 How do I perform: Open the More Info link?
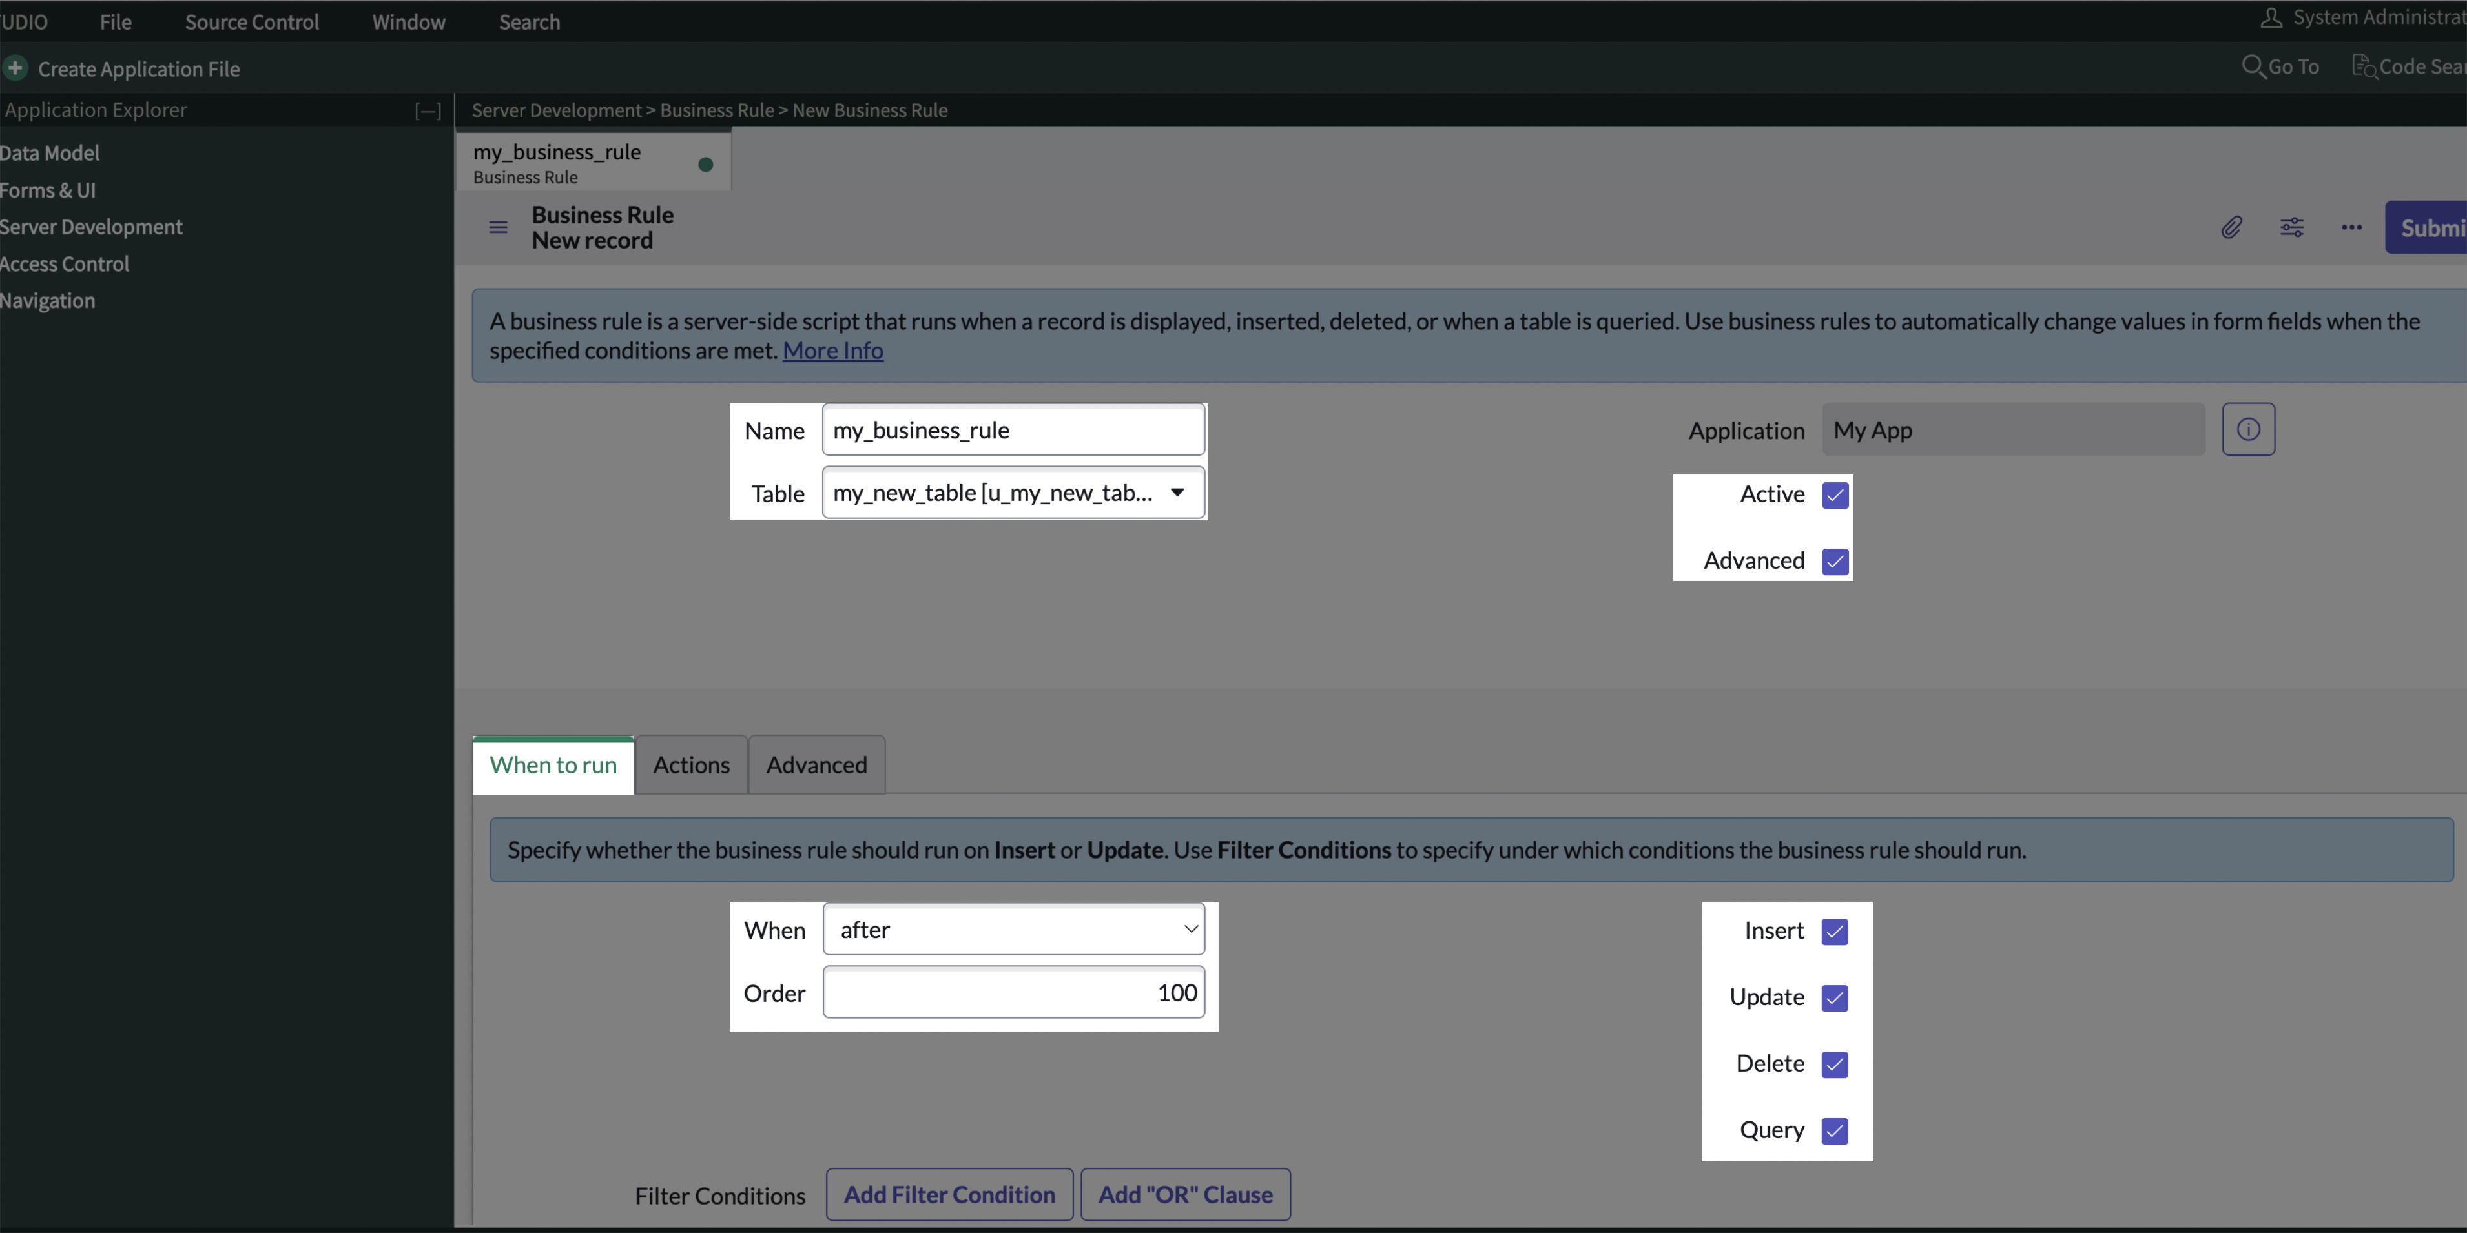pyautogui.click(x=832, y=351)
